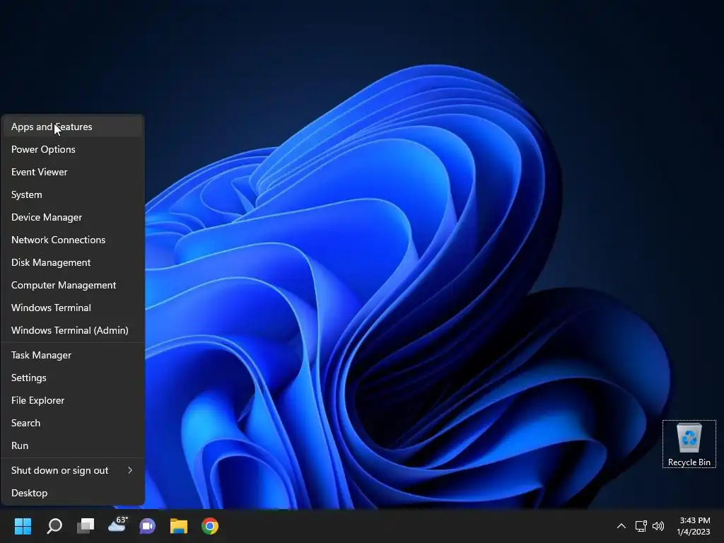The height and width of the screenshot is (543, 724).
Task: Launch the Teams Chat taskbar icon
Action: coord(148,526)
